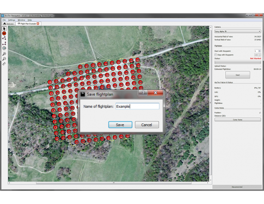Switch to the Welcome tab

click(x=9, y=24)
